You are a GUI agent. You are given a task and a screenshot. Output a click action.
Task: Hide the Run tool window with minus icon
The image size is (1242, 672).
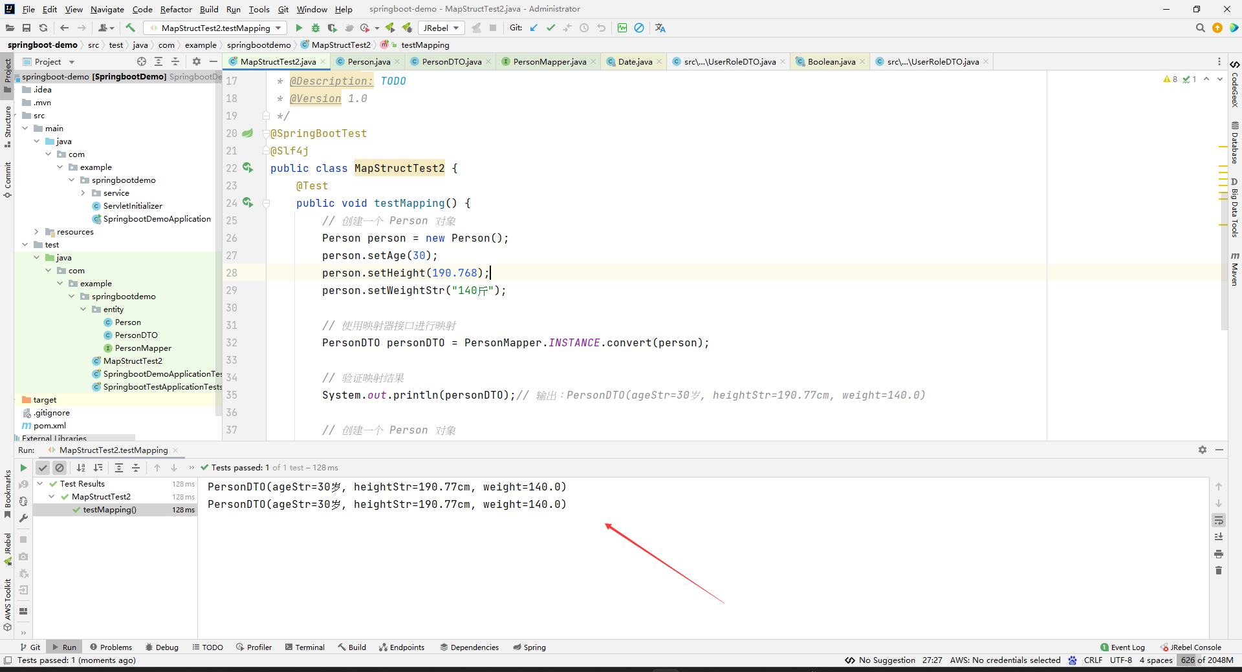(x=1219, y=450)
